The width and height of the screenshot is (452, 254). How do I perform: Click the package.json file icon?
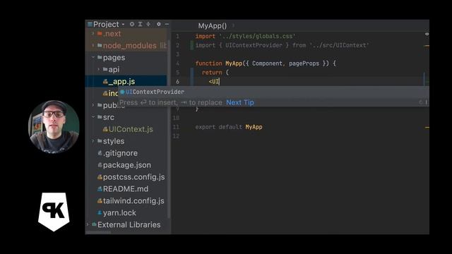[x=100, y=165]
